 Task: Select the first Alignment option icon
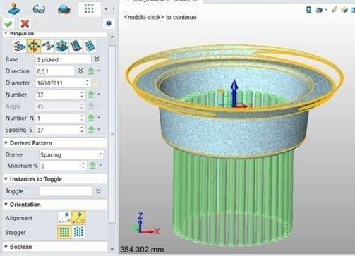pyautogui.click(x=64, y=217)
